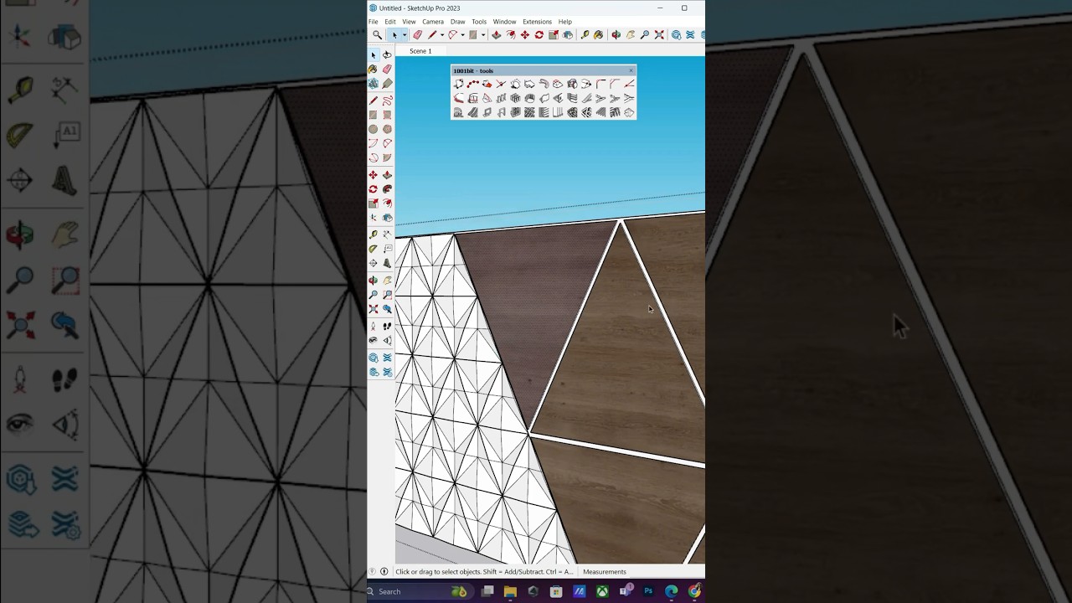Activate the Follow Me tool in the left palette
The height and width of the screenshot is (603, 1072).
click(387, 189)
